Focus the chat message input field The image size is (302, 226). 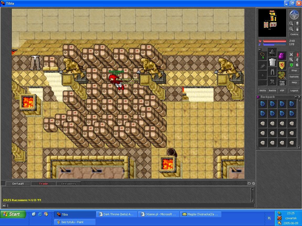131,206
